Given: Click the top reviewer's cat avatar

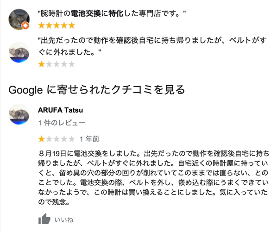Looking at the screenshot, I should pos(19,18).
